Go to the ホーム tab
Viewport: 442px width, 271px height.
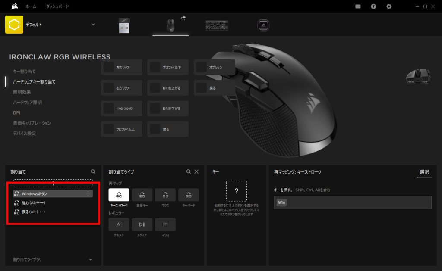click(x=31, y=6)
